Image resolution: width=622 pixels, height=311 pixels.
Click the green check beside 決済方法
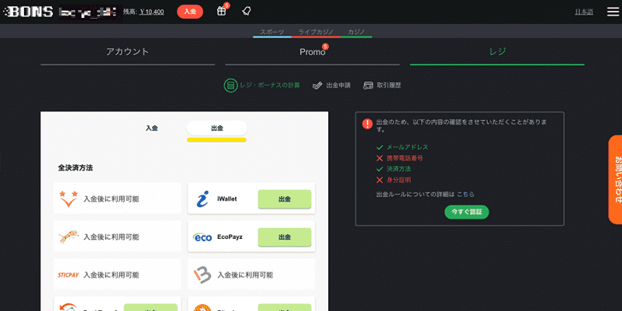tap(379, 169)
